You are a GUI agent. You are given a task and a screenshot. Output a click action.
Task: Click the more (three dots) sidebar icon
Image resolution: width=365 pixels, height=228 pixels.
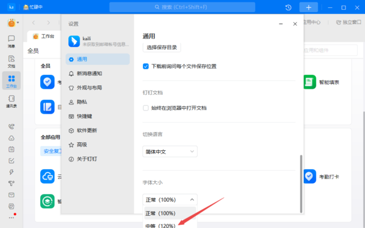(11, 218)
